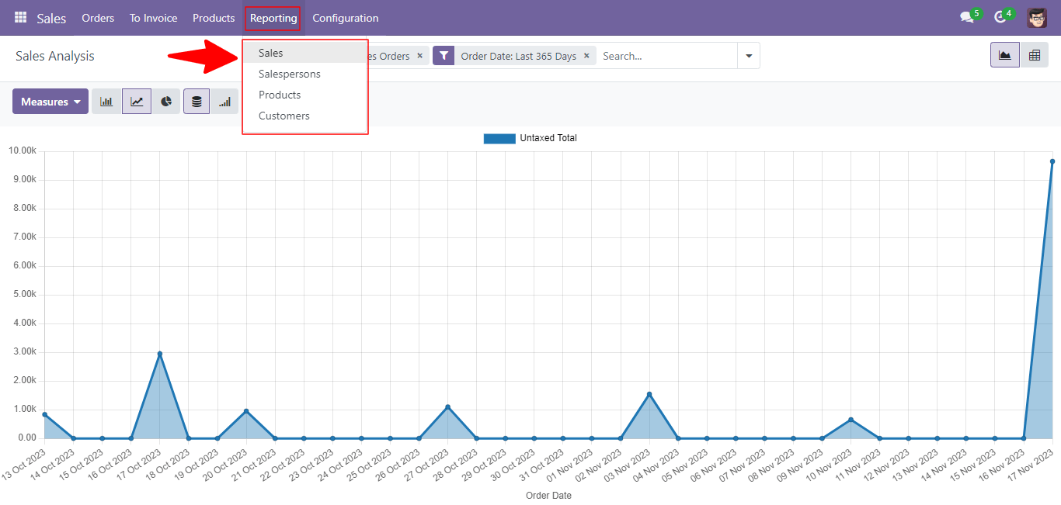Click the user avatar icon
Screen dimensions: 1061x505
1037,18
